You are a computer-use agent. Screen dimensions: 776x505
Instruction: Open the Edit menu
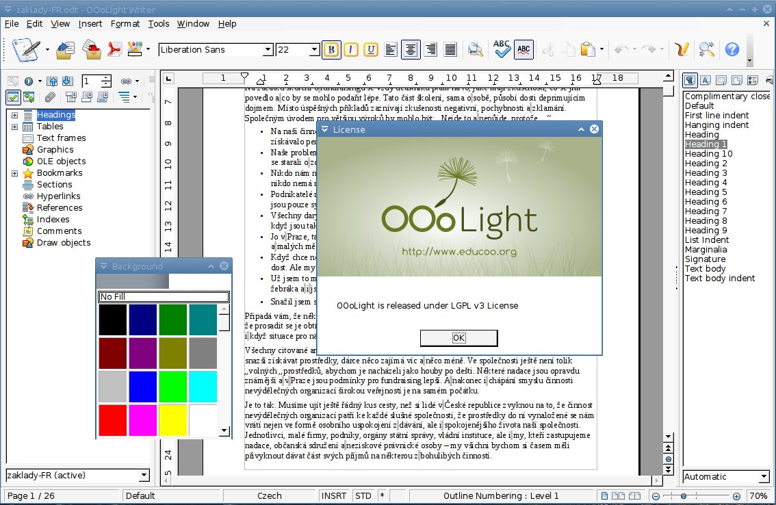pos(34,24)
